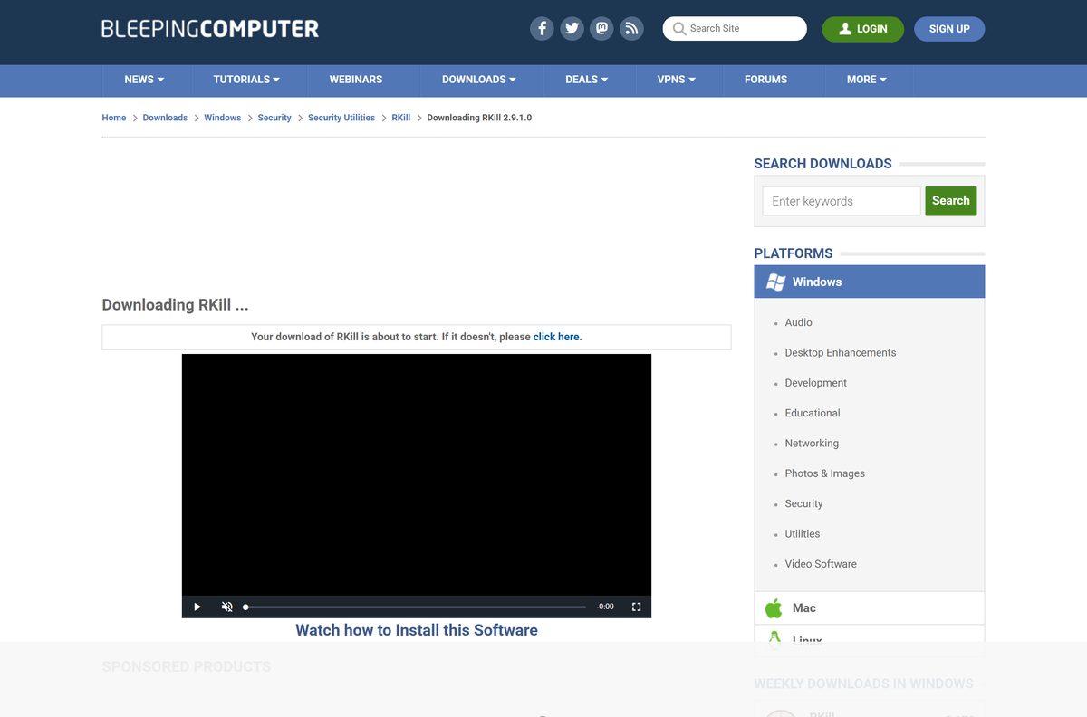Open the Development category
1087x717 pixels.
(x=816, y=383)
